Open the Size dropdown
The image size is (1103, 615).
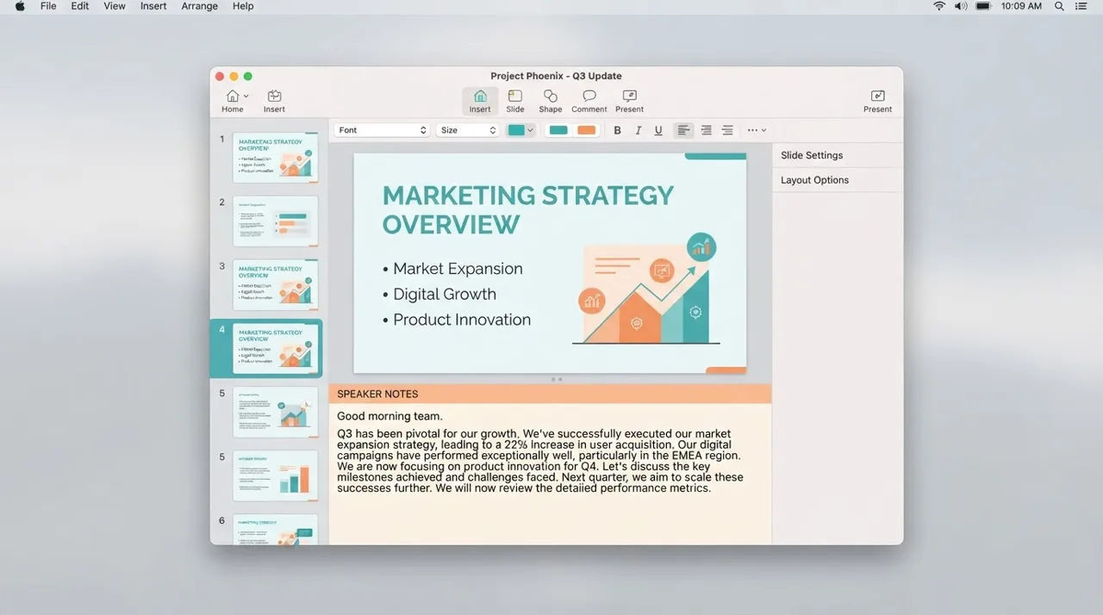click(468, 130)
